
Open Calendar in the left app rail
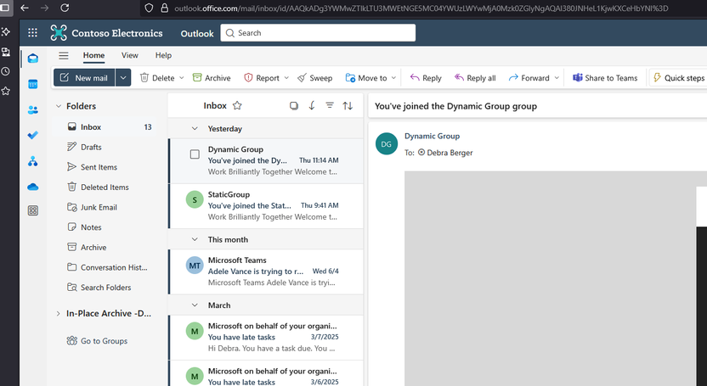(x=33, y=84)
